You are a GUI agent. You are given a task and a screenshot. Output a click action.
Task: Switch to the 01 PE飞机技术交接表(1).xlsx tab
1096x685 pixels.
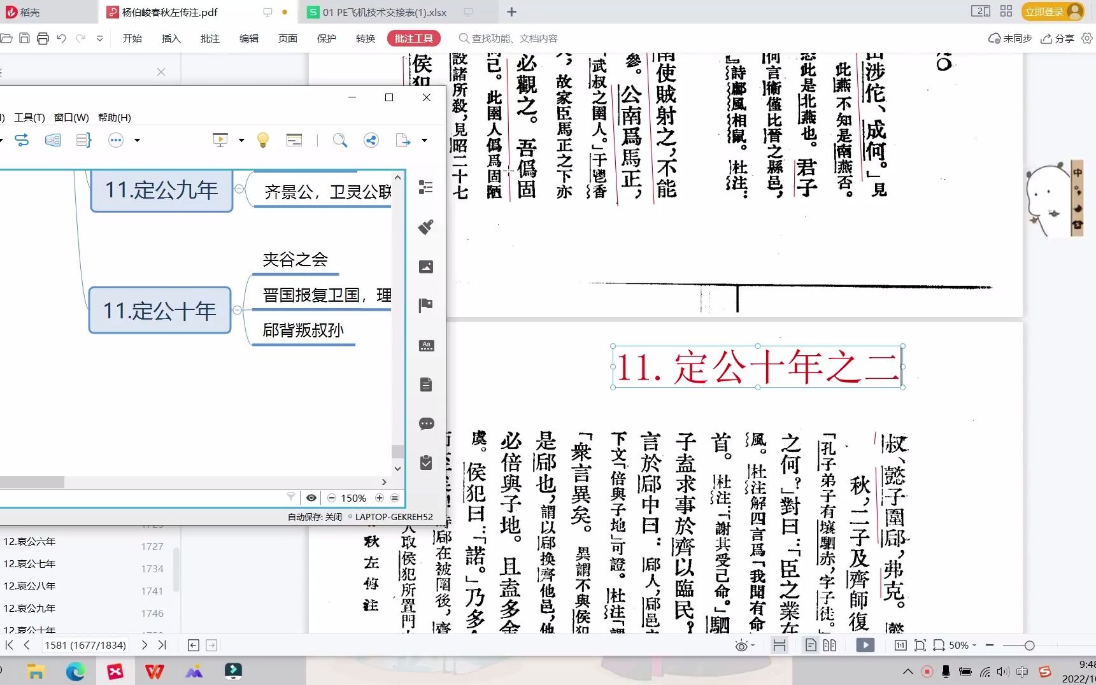coord(385,12)
